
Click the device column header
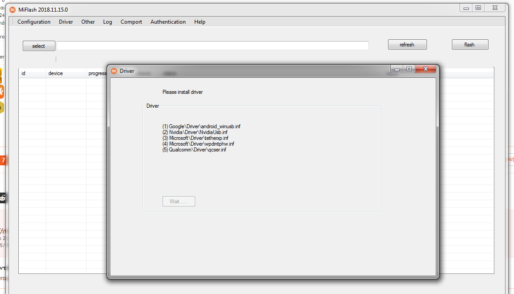coord(66,73)
